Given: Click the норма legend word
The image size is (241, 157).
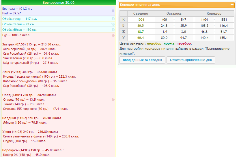Looking at the screenshot, I should [169, 43].
